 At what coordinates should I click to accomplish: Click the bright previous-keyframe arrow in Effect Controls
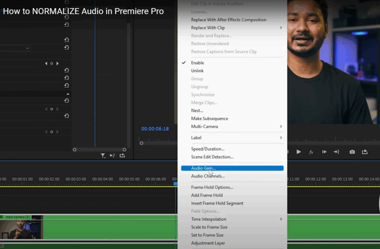(x=46, y=63)
